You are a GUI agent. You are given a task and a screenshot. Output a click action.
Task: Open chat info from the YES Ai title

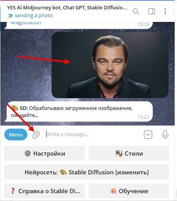[67, 8]
